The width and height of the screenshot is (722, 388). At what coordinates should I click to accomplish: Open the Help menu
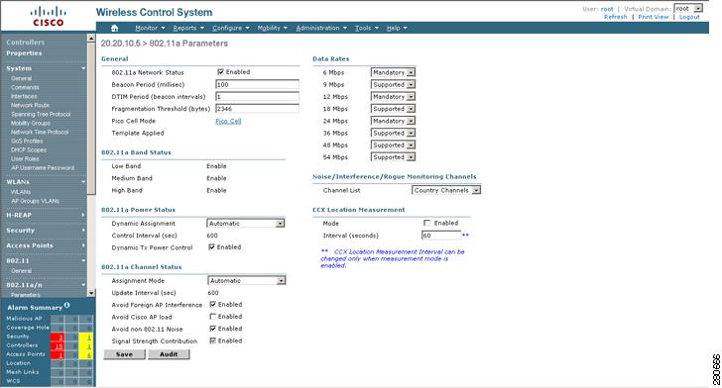pos(397,28)
